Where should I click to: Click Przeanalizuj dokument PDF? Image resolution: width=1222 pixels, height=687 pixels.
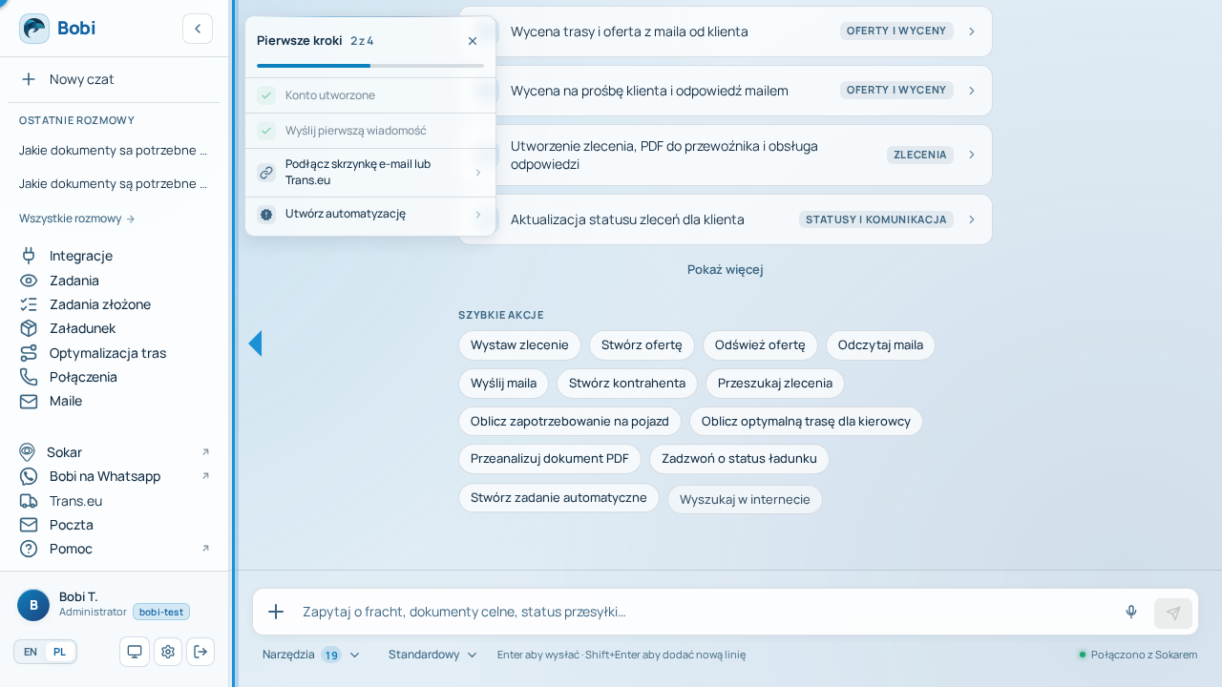(x=550, y=459)
